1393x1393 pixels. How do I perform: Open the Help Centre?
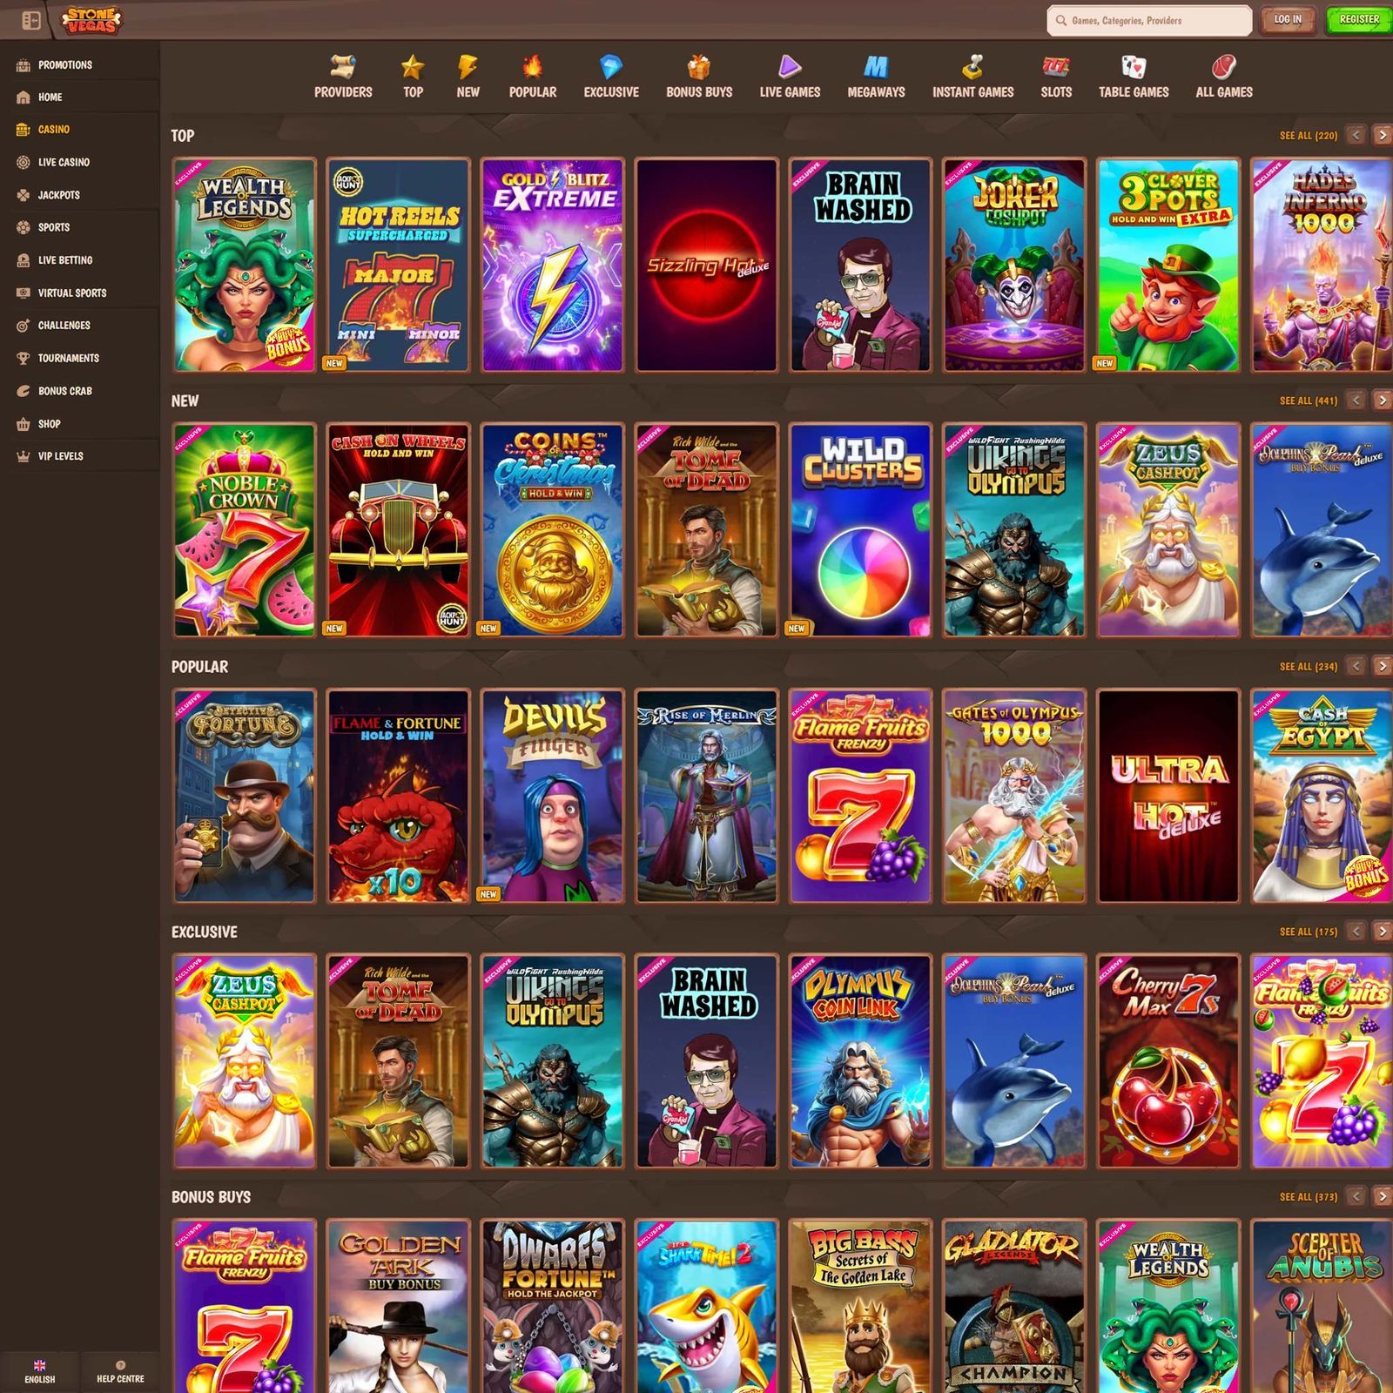pyautogui.click(x=120, y=1371)
